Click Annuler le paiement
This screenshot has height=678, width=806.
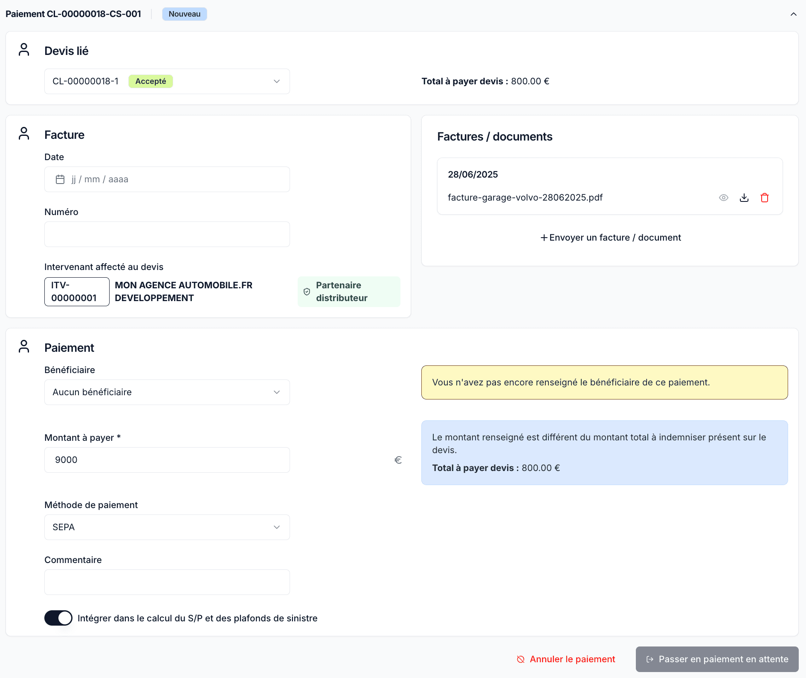[x=566, y=659]
